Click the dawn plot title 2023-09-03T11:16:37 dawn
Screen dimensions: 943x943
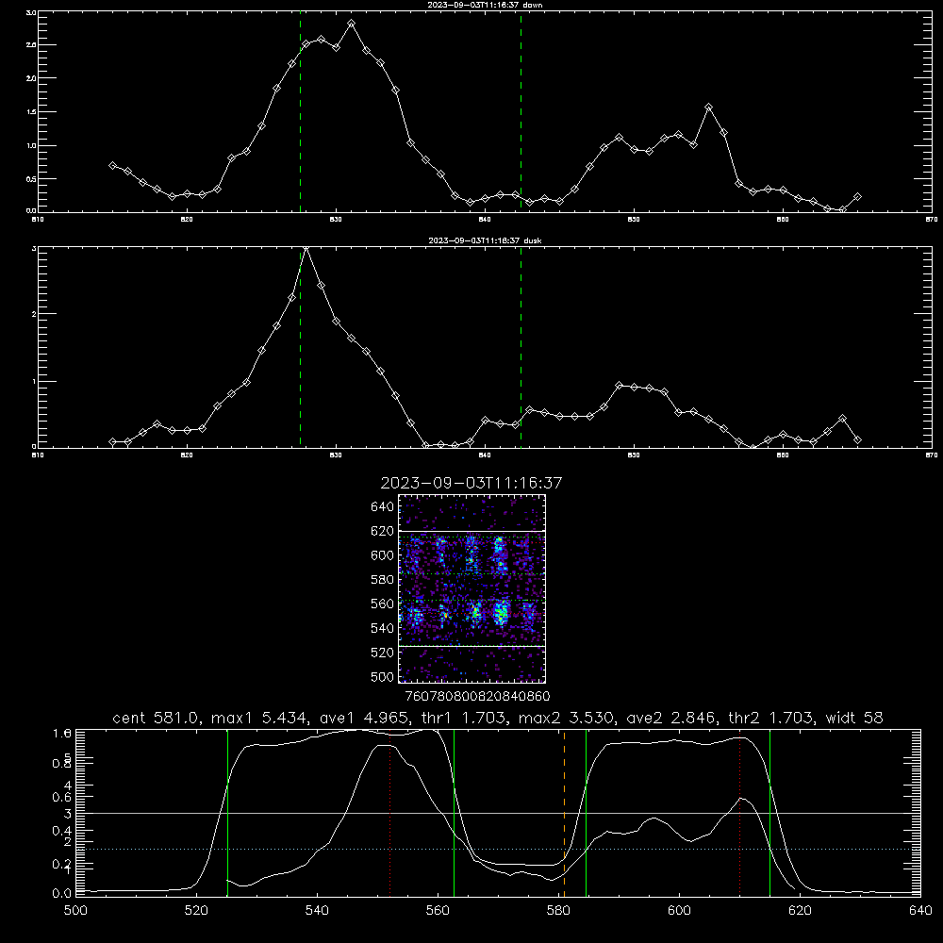(485, 5)
